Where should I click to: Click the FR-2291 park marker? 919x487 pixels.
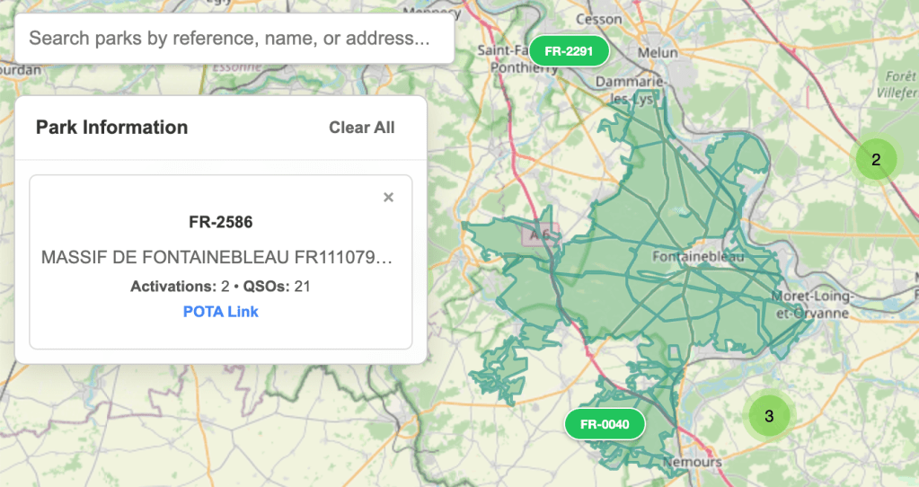coord(569,51)
